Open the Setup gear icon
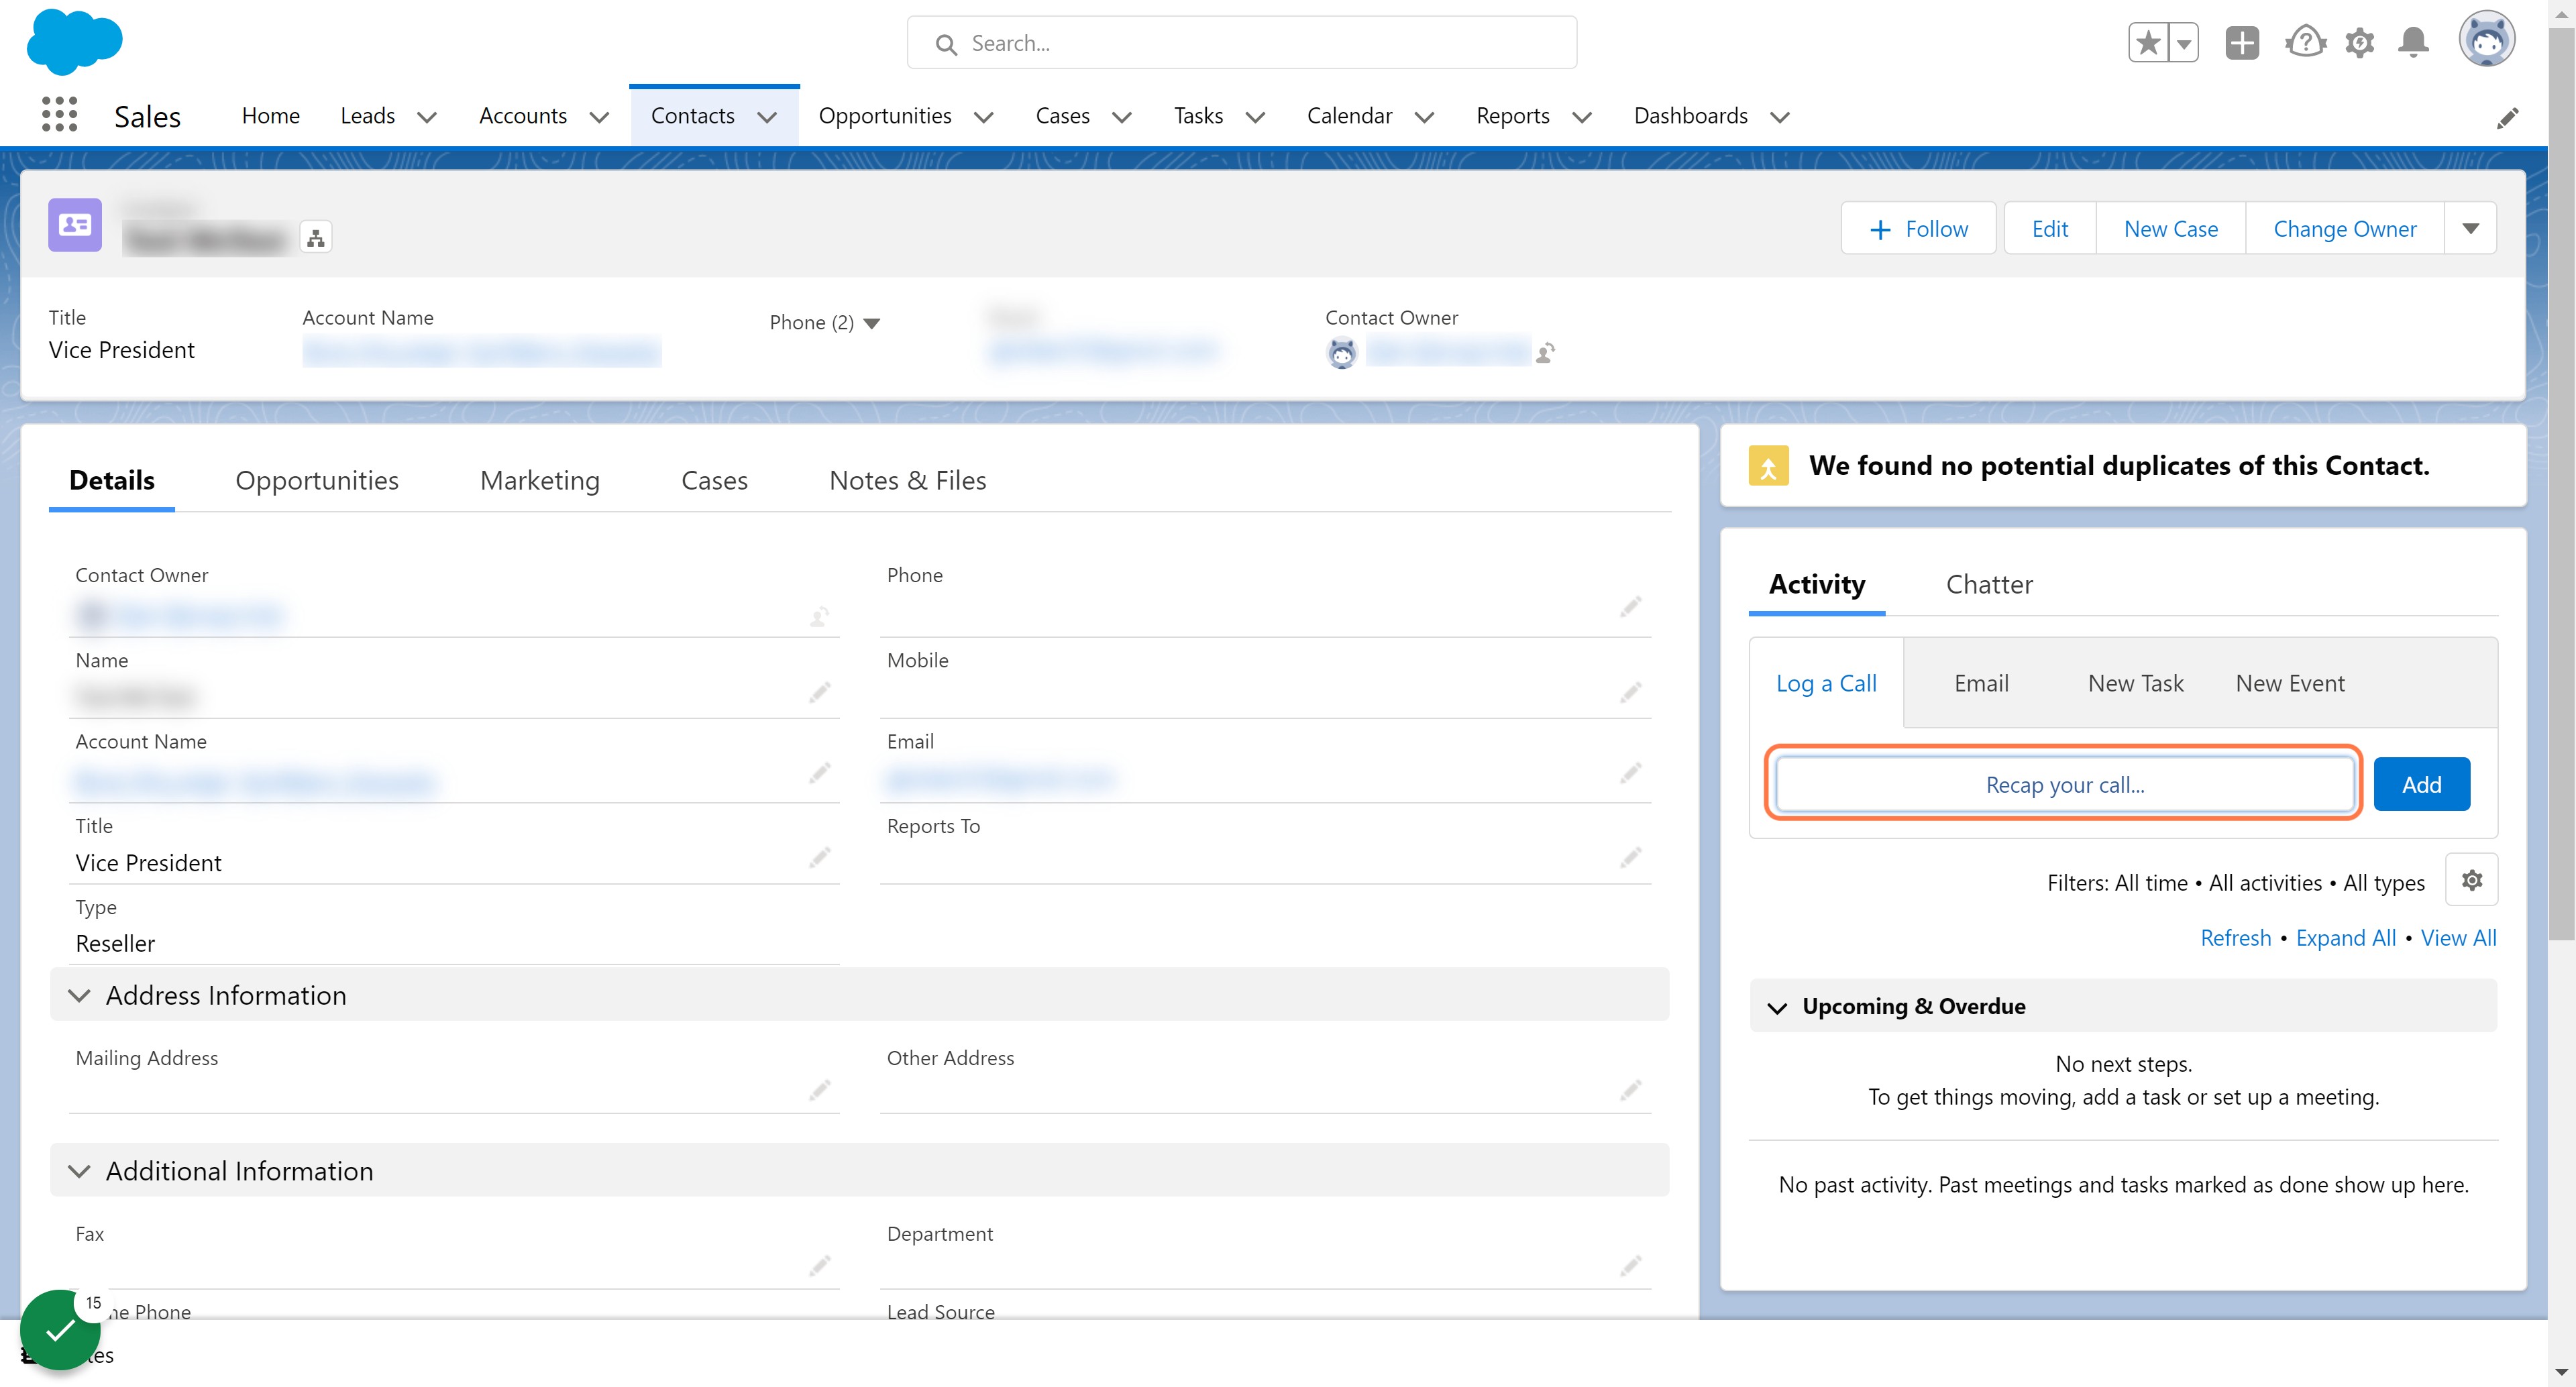 click(2360, 43)
